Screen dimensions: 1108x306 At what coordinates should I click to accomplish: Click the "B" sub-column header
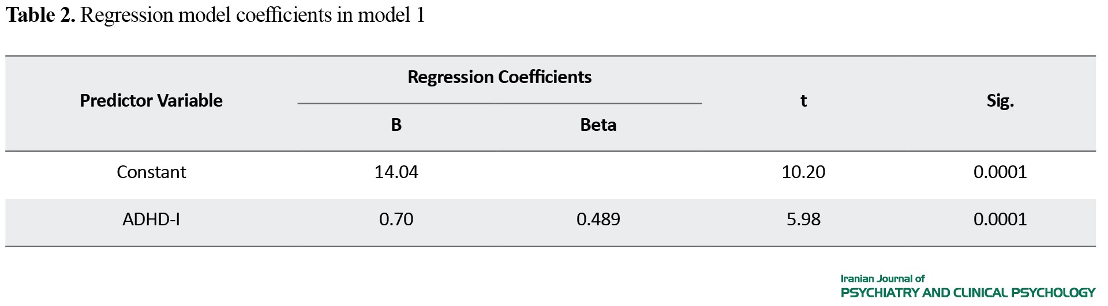(x=396, y=125)
